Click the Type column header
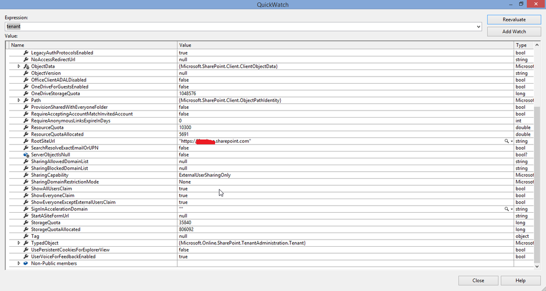546x291 pixels. point(524,45)
